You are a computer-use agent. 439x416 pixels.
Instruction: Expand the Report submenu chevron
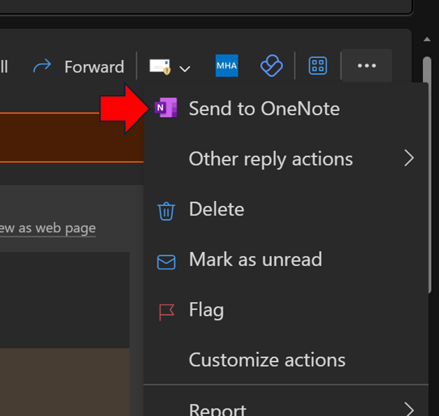tap(410, 408)
